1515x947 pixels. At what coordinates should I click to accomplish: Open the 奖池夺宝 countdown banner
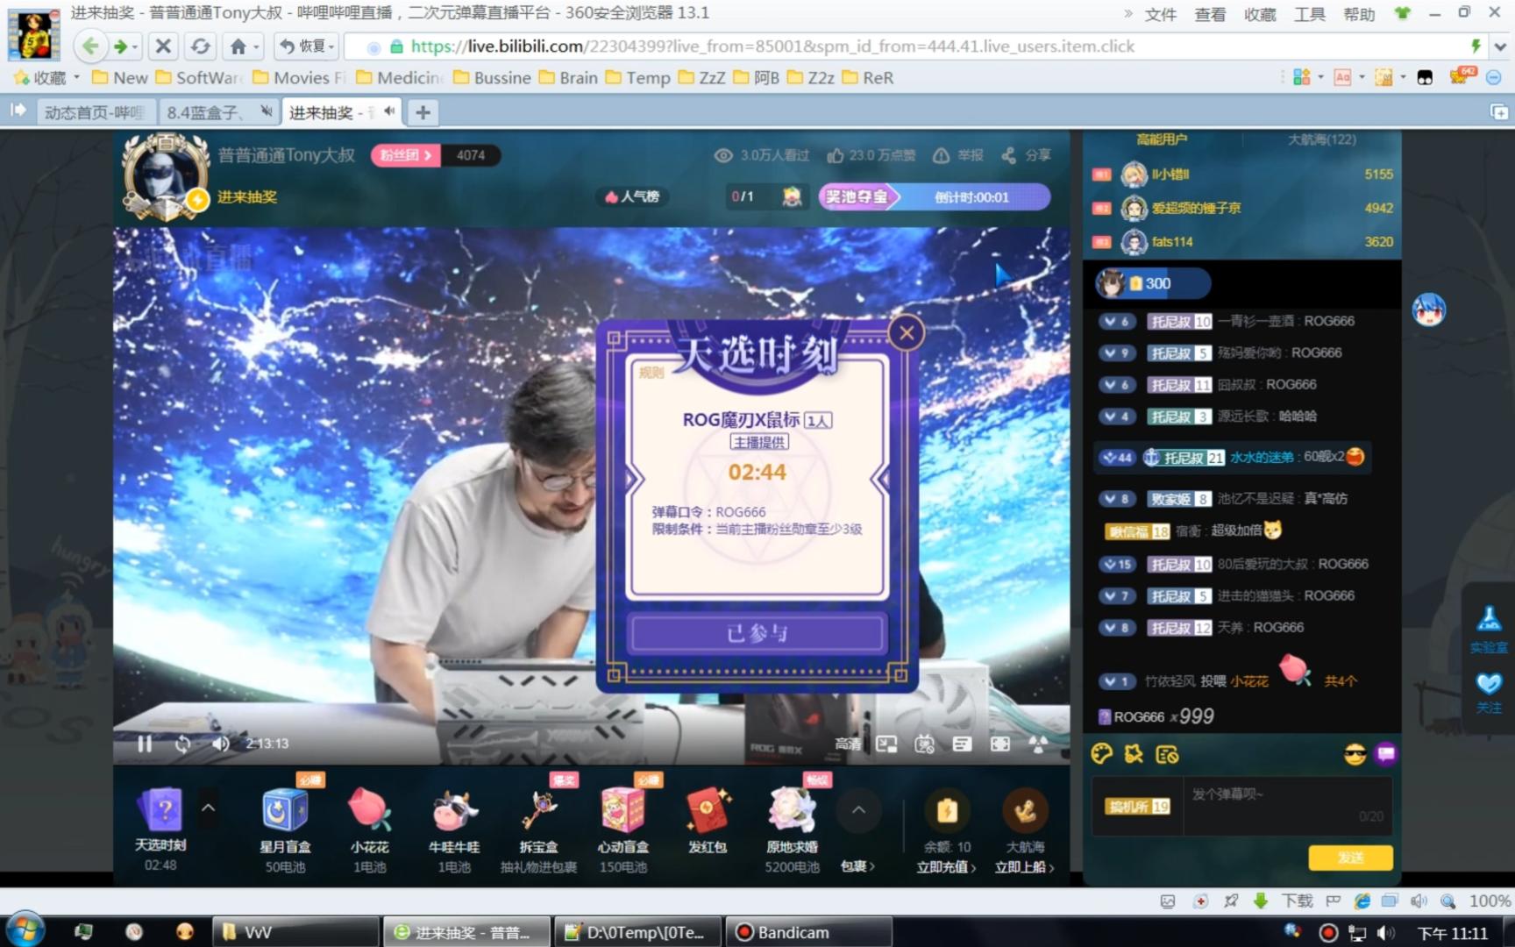(x=935, y=196)
